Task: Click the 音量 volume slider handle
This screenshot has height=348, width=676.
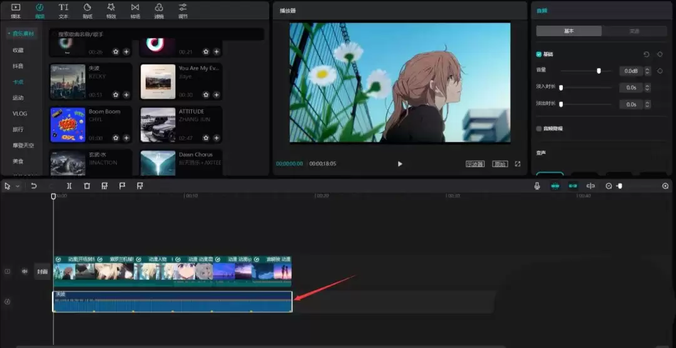Action: click(x=599, y=71)
